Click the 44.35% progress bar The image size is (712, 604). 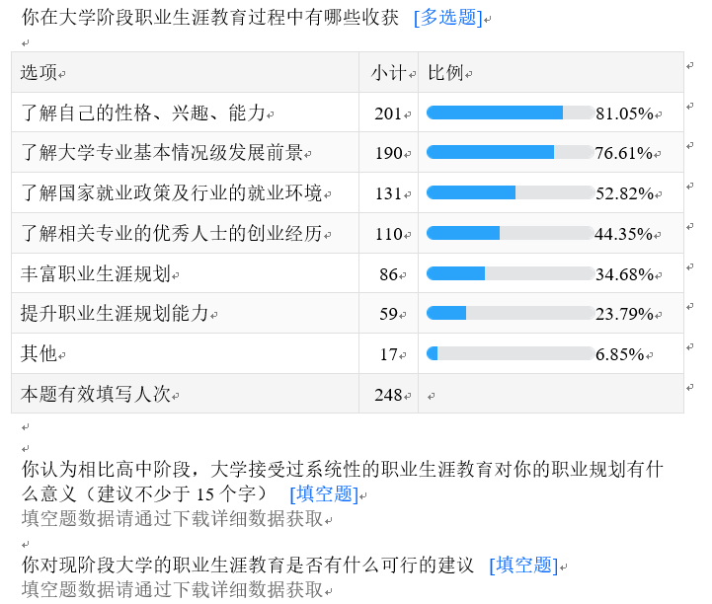point(510,234)
